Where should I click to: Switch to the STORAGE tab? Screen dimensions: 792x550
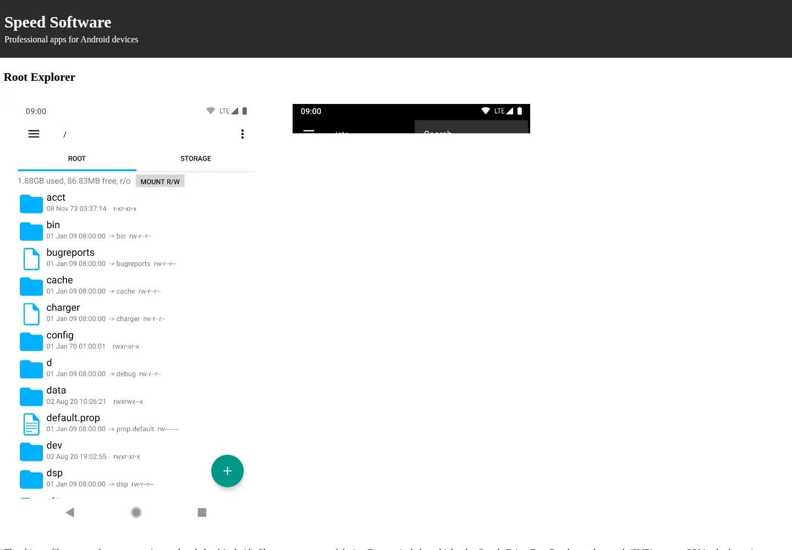196,158
